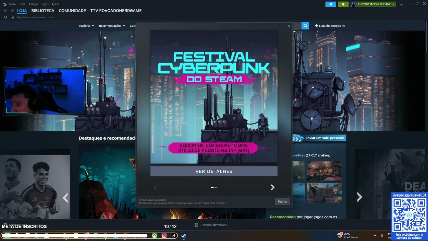Click the left arrow of the featured carousel
The image size is (428, 241).
tap(65, 198)
